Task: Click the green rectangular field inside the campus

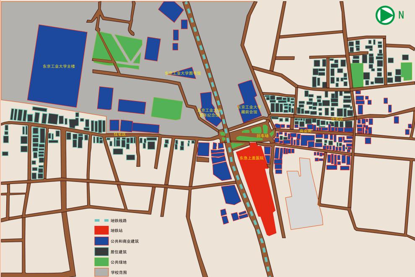Action: pyautogui.click(x=167, y=109)
